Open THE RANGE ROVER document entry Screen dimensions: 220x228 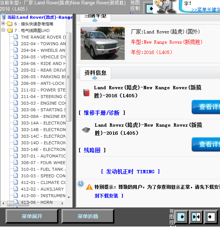pos(43,37)
